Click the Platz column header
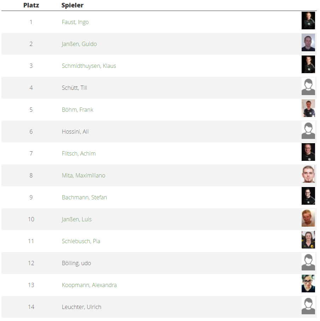This screenshot has height=321, width=320. [x=31, y=5]
